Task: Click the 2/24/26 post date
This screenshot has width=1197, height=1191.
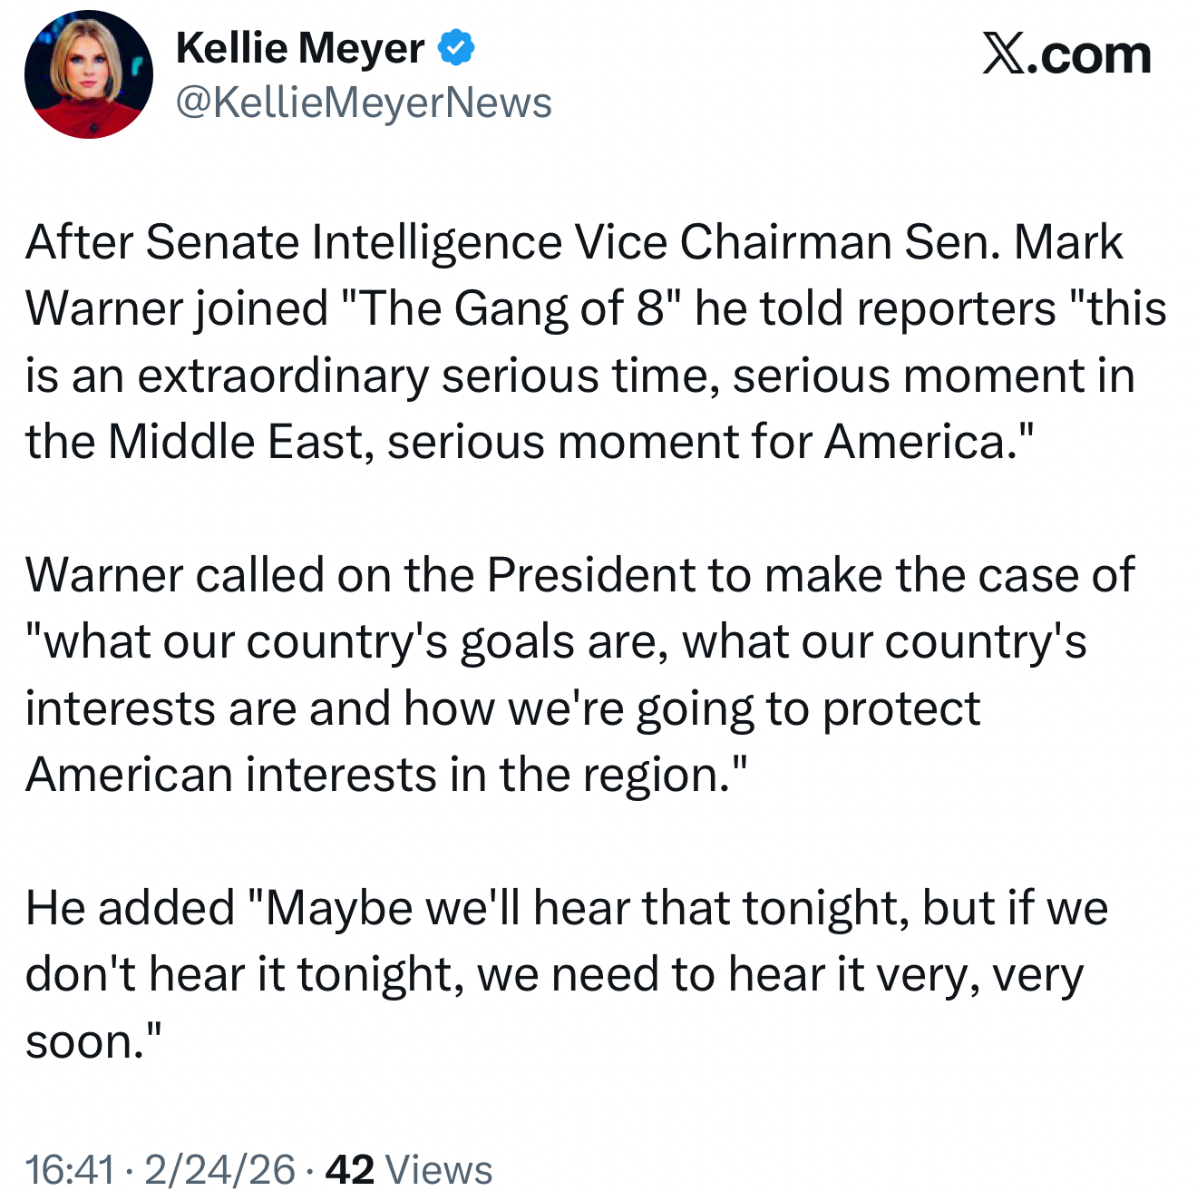Action: click(x=220, y=1168)
